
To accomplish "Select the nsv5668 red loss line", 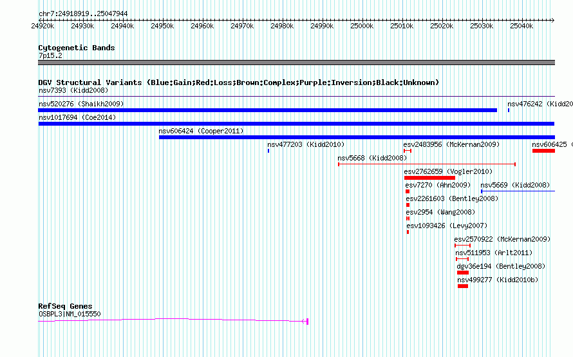I will [427, 164].
